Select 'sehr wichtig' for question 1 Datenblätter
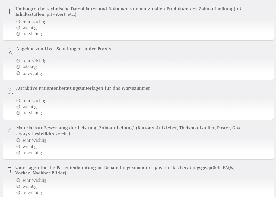 coord(18,21)
